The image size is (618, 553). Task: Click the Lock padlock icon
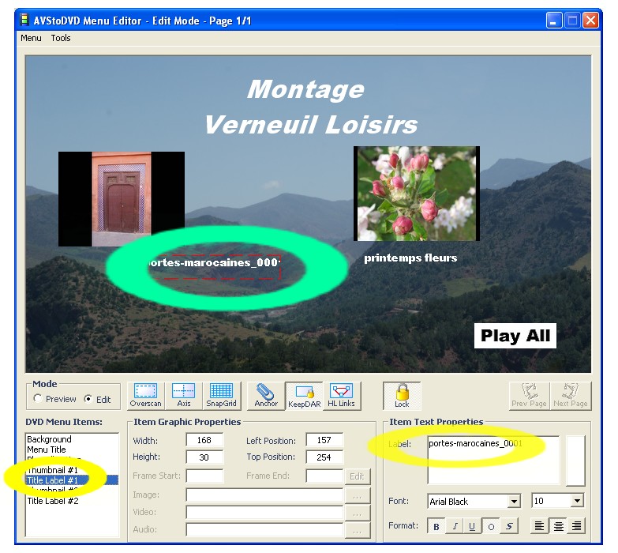pos(402,395)
